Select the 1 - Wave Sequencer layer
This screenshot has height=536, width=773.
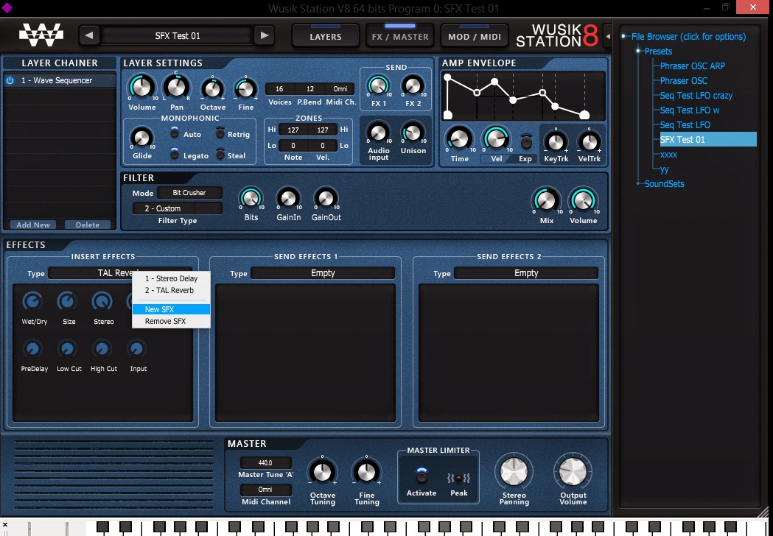60,80
